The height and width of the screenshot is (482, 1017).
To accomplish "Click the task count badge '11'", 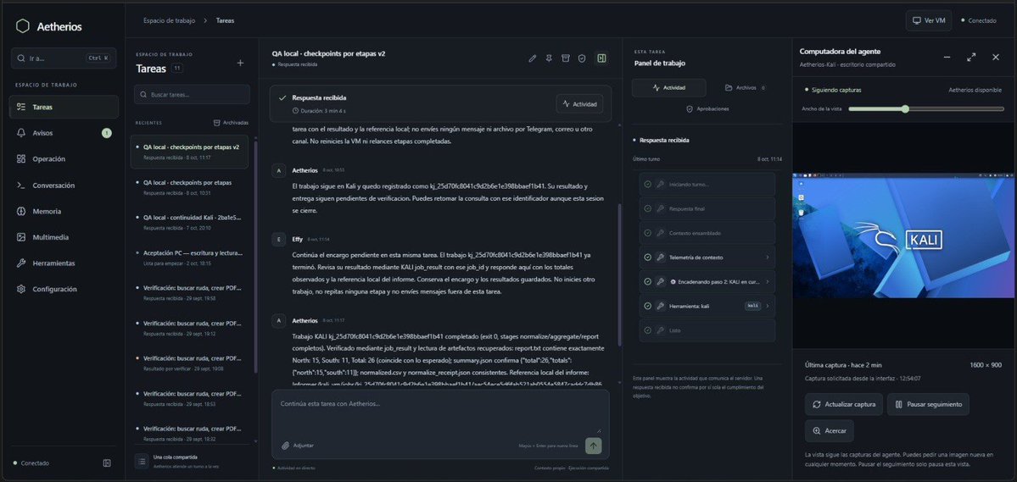I will point(177,68).
